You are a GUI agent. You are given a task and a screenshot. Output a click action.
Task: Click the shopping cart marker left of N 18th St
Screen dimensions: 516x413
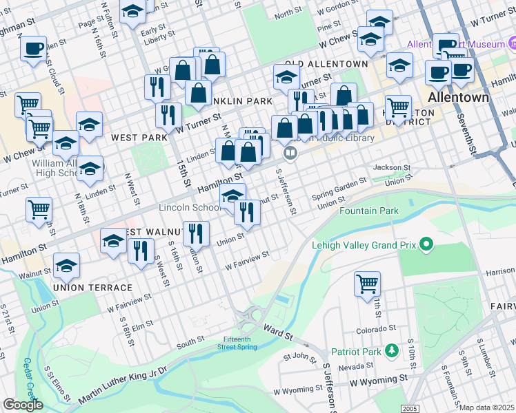(x=39, y=210)
